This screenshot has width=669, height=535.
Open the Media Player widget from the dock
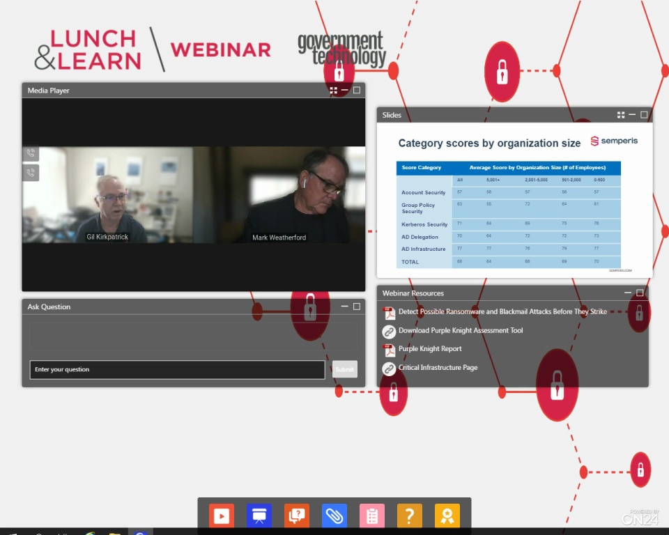coord(222,515)
